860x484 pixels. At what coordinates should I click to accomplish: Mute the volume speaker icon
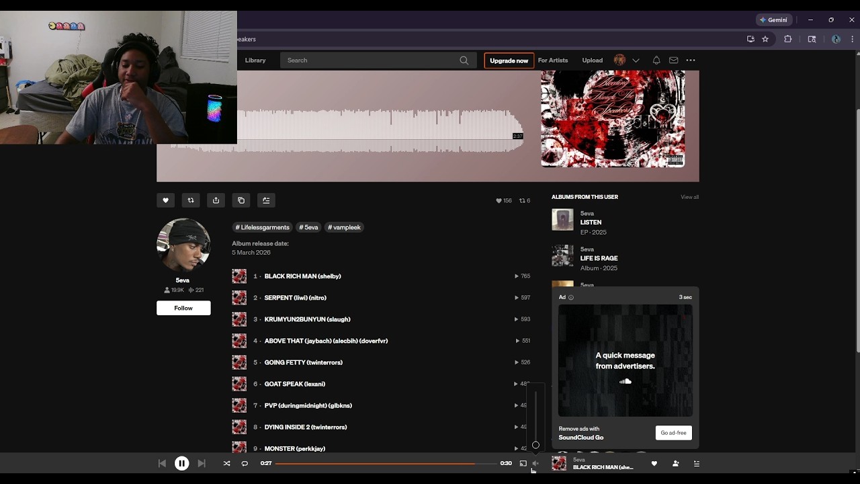click(x=535, y=463)
